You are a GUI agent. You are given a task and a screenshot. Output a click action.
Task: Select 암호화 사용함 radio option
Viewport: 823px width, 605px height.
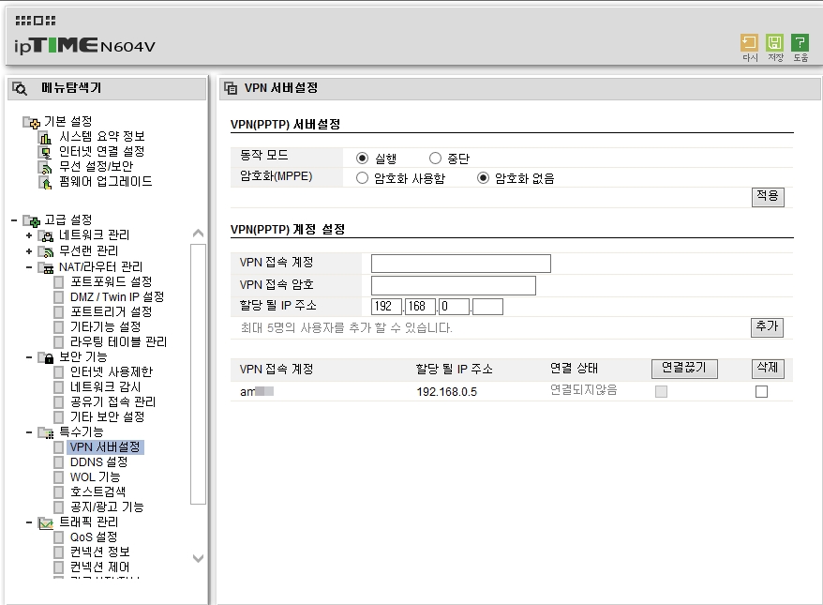tap(362, 178)
